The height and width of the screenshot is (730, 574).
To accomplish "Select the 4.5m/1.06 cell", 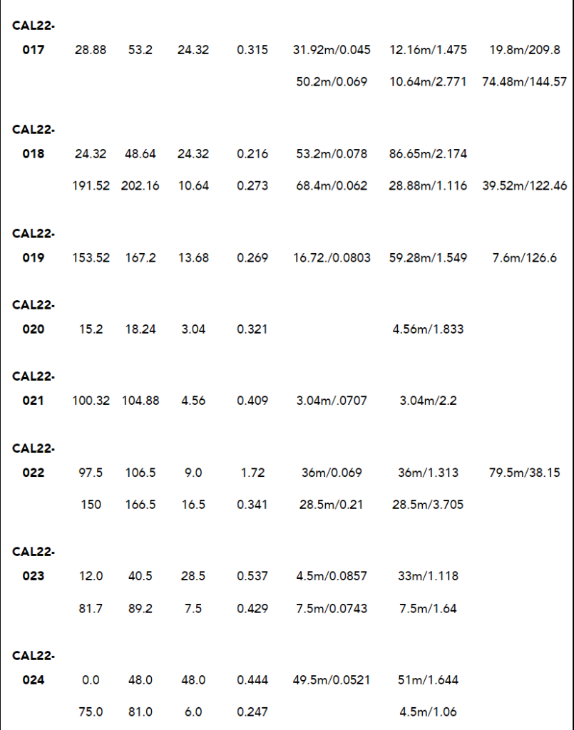I will pos(428,712).
